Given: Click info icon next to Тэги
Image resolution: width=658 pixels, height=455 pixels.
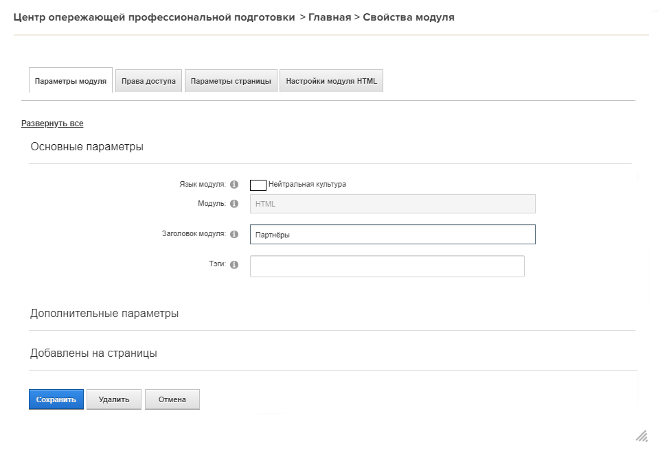Looking at the screenshot, I should (x=234, y=265).
